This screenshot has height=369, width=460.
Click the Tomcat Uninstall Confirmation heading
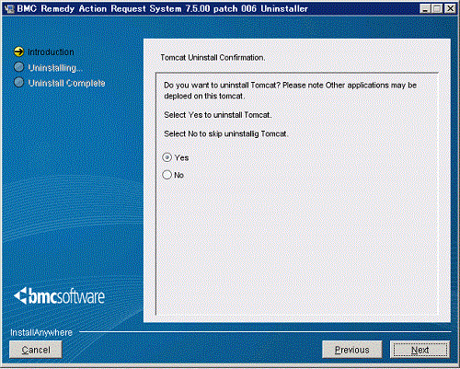(213, 58)
